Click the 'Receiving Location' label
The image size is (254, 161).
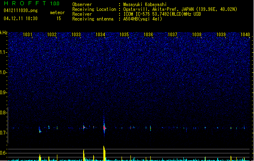pos(94,9)
